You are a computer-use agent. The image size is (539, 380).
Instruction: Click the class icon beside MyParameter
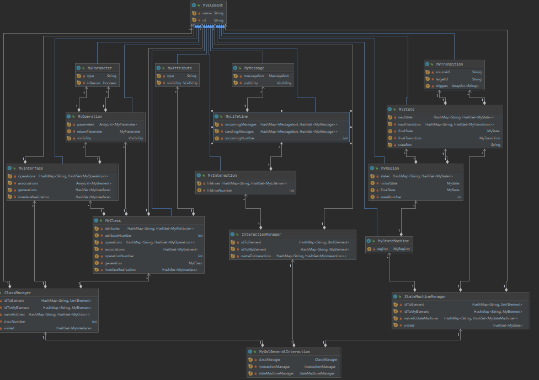coord(78,68)
